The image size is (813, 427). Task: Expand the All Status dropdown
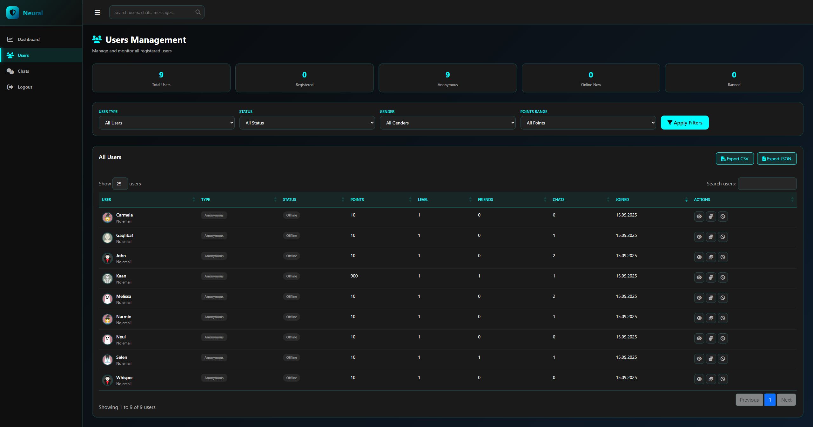(x=307, y=123)
